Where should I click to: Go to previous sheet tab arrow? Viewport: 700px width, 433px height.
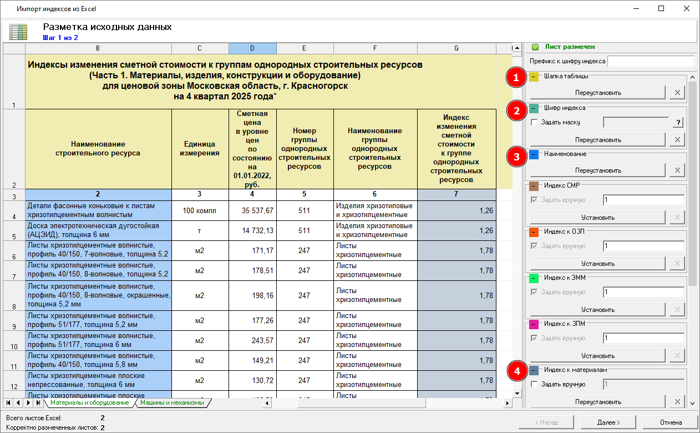(19, 402)
